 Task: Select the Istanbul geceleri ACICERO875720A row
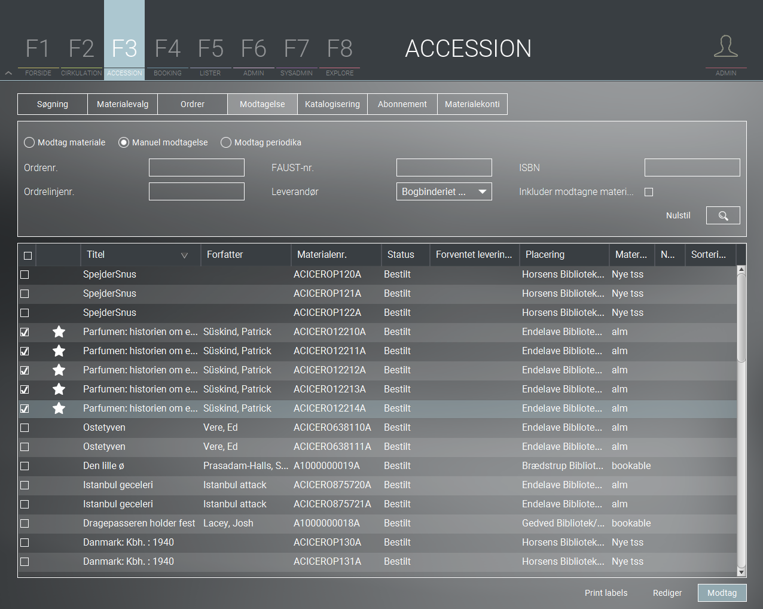tap(377, 485)
